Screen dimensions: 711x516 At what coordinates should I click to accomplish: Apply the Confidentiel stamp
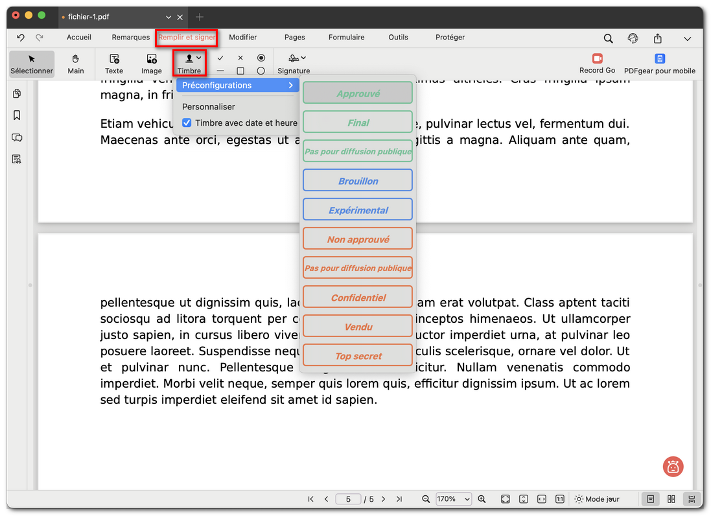358,298
